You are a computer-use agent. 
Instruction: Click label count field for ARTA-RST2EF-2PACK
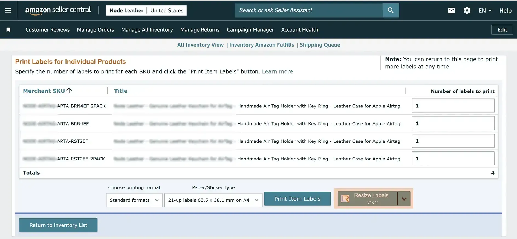pos(453,159)
